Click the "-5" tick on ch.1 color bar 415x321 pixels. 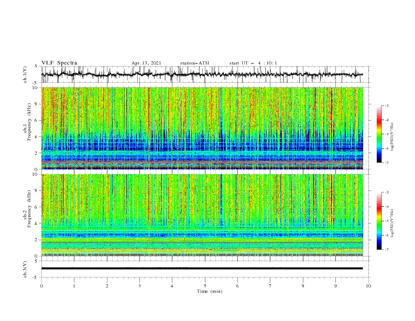click(386, 134)
